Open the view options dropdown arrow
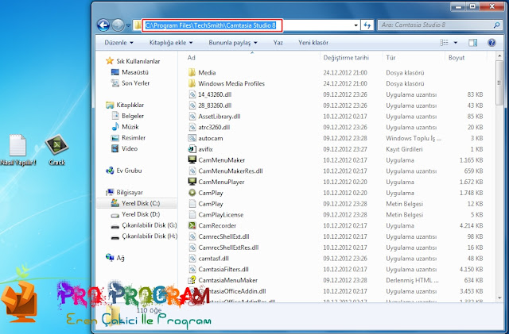 (x=455, y=42)
